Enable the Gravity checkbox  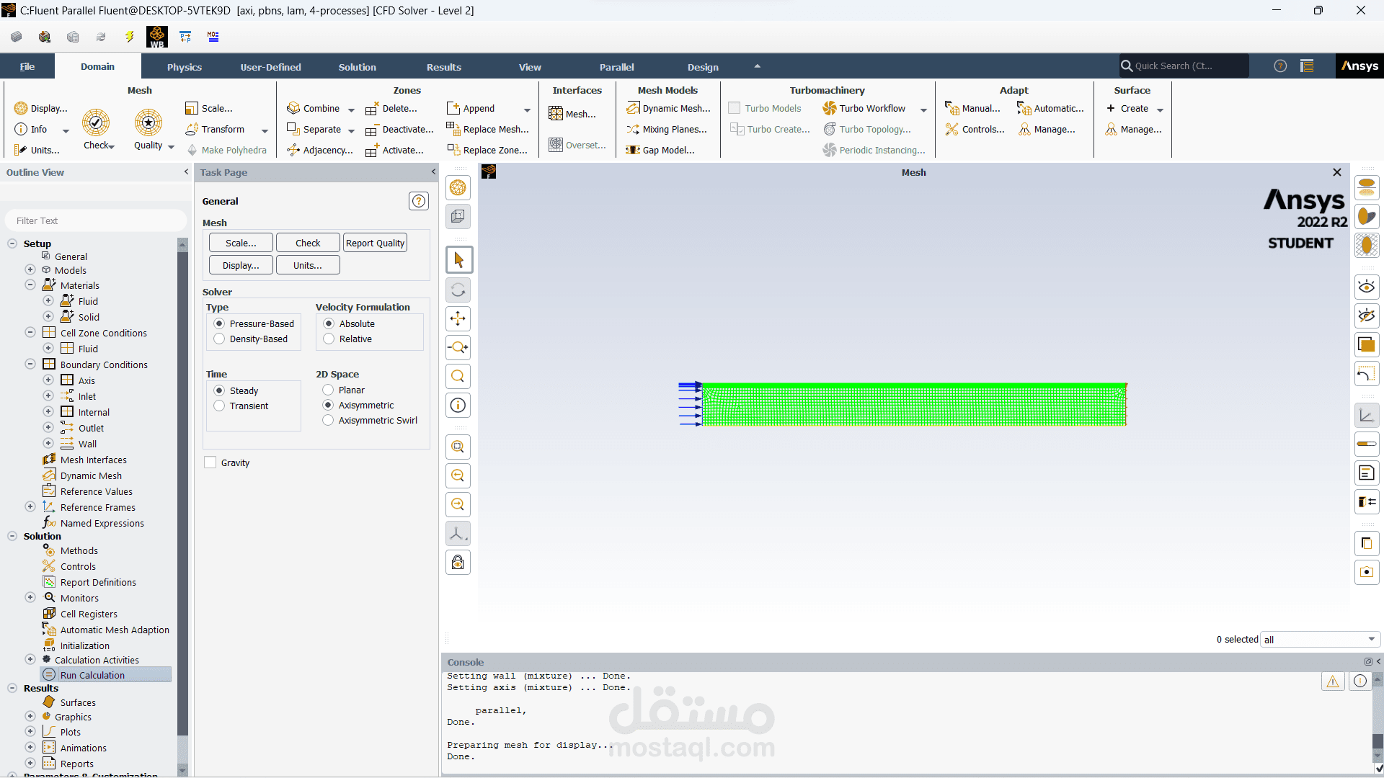coord(210,462)
